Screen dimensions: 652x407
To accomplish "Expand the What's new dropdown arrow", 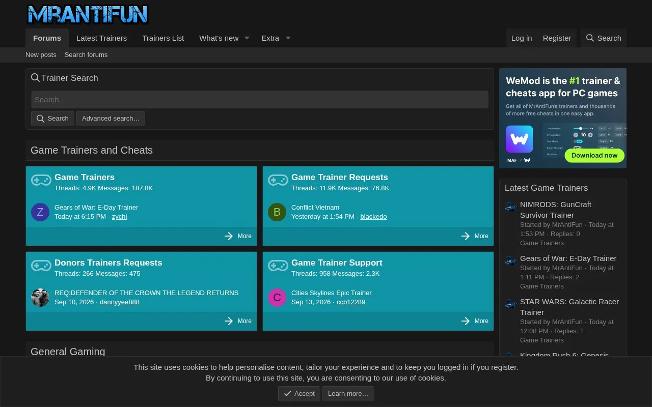I will pos(247,38).
